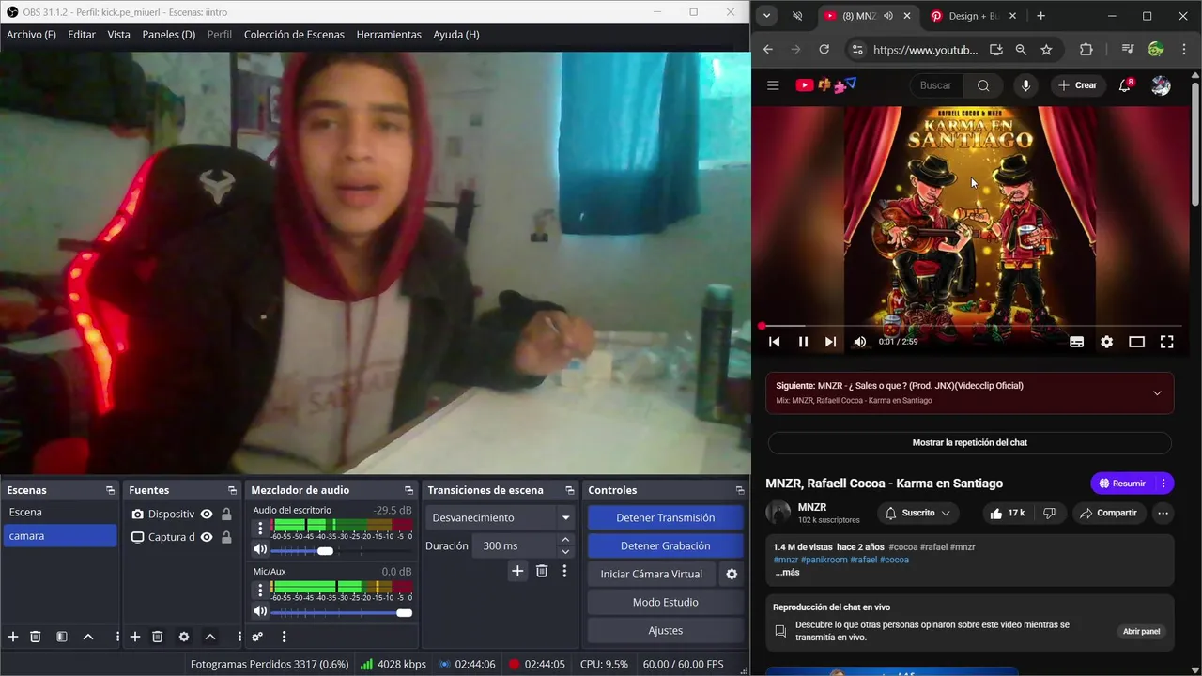Skip to next video in YouTube player

[x=830, y=342]
